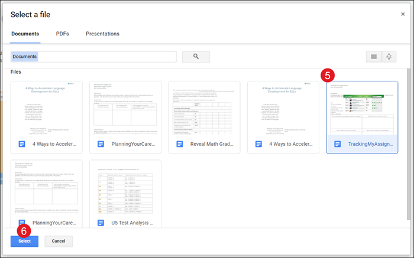Click the magnifying glass search button
This screenshot has width=414, height=258.
(x=196, y=57)
